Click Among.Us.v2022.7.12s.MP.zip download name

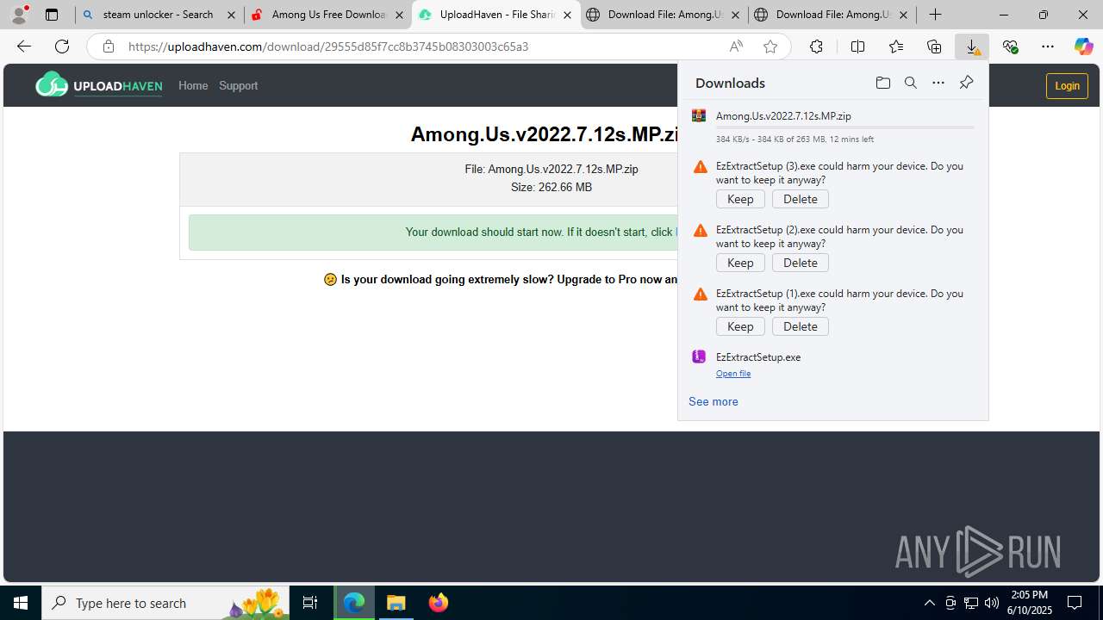pos(783,115)
